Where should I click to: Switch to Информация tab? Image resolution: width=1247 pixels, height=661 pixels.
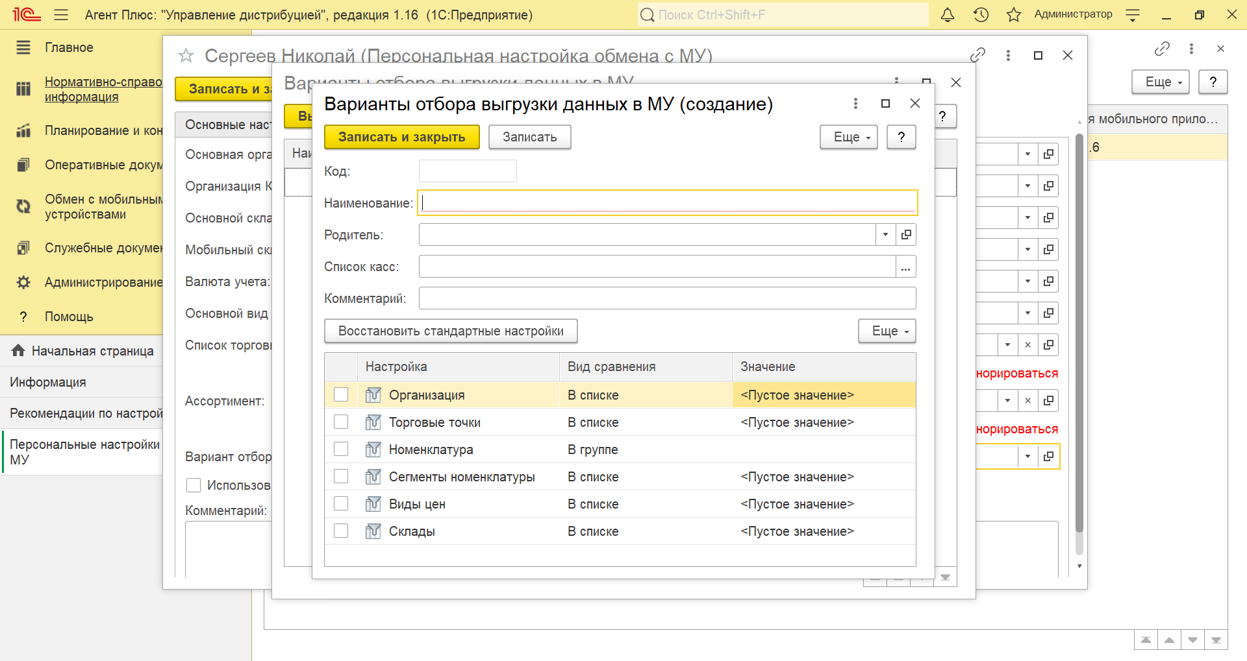coord(81,382)
